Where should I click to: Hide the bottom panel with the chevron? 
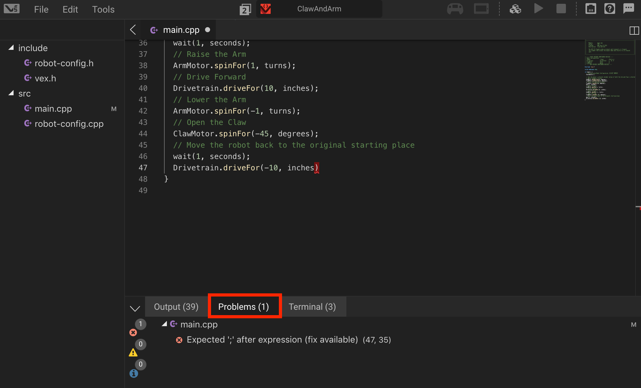135,308
